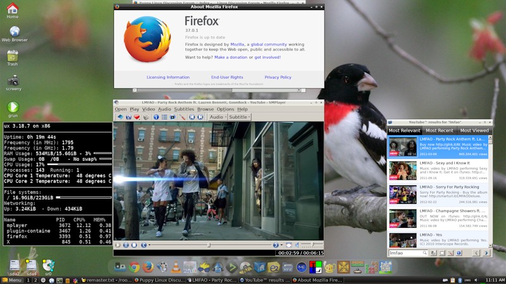Launch Firefox from the dock

(148, 267)
